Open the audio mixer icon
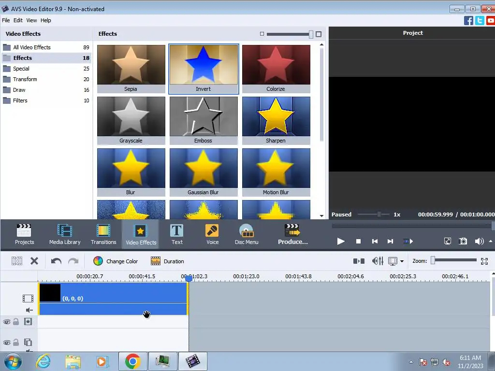Viewport: 495px width, 371px height. (378, 261)
